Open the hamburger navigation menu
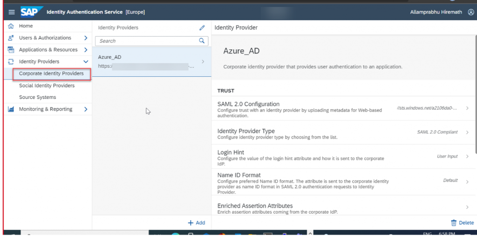 (12, 12)
